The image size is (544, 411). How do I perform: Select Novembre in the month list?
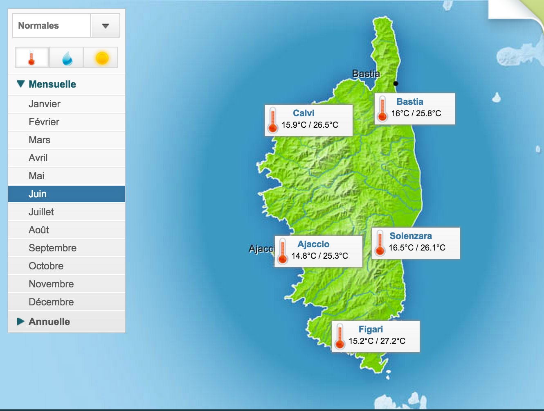click(x=67, y=284)
